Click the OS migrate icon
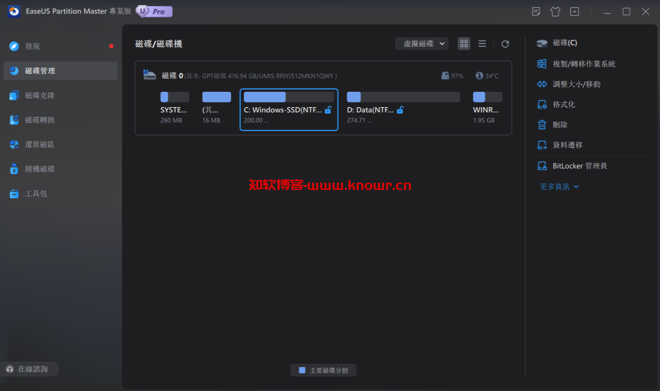 542,64
